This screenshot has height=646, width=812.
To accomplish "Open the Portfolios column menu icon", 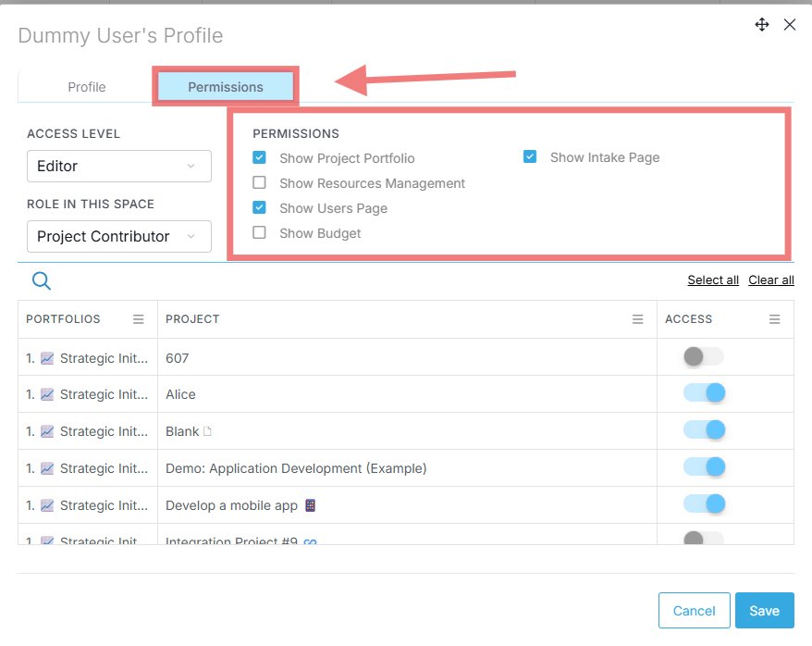I will pos(139,319).
